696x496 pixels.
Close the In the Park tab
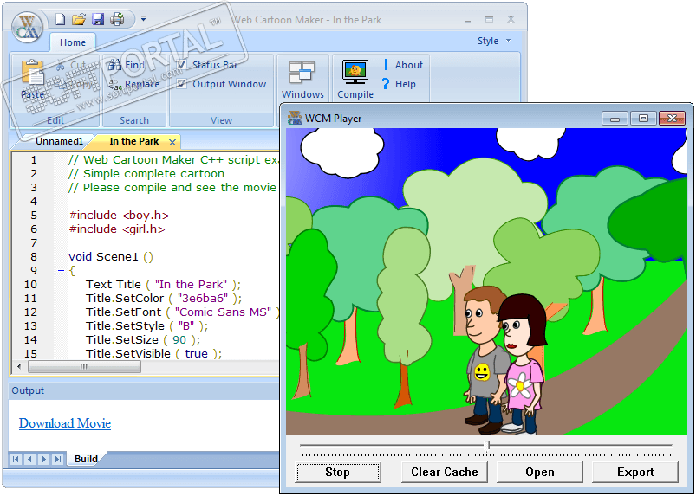172,142
